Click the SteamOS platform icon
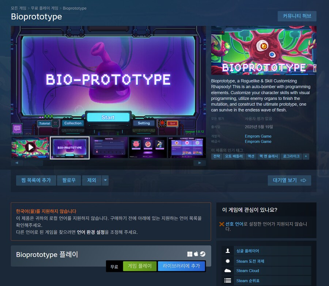The image size is (329, 286). [x=203, y=254]
